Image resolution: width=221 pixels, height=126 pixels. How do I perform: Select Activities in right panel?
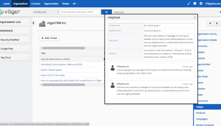coord(201,89)
